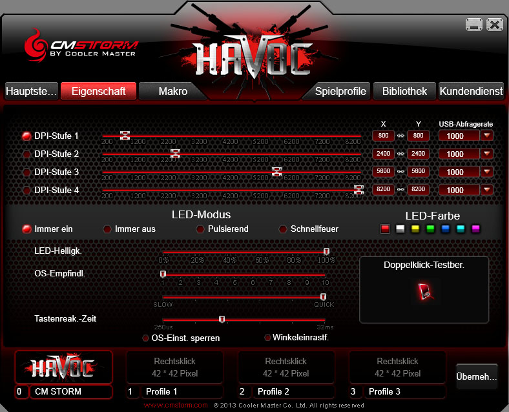The width and height of the screenshot is (509, 412).
Task: Select DPI-Stufe 3 radio button
Action: coord(26,172)
